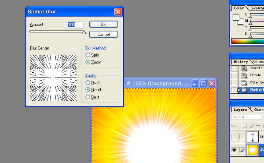Viewport: 264px width, 163px height.
Task: Switch to the Swatches tab
Action: coord(257,8)
